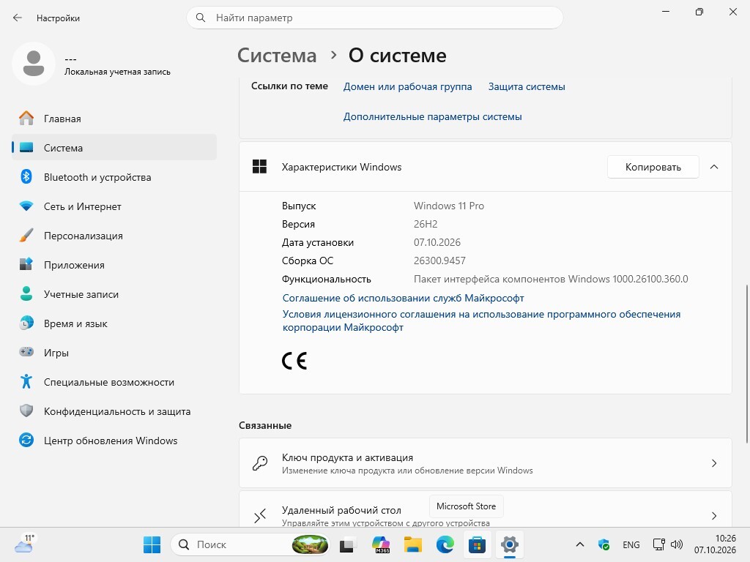Click the Система breadcrumb in the page title
Viewport: 750px width, 562px height.
click(277, 56)
